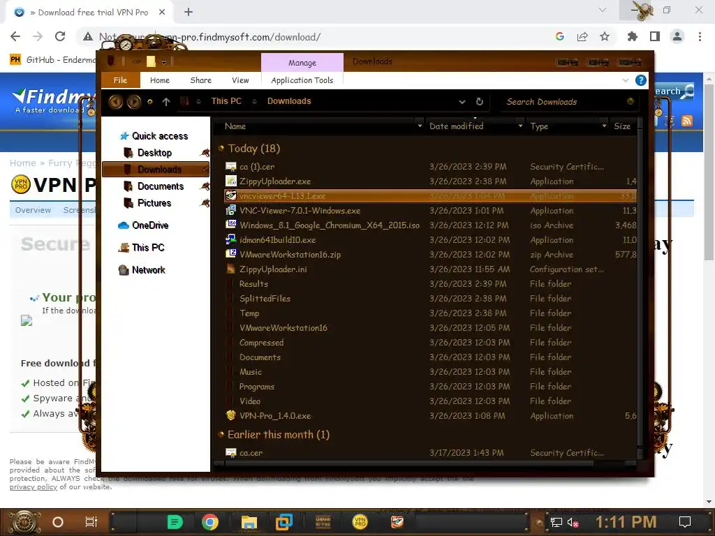Click Explorer Back navigation button

click(116, 102)
